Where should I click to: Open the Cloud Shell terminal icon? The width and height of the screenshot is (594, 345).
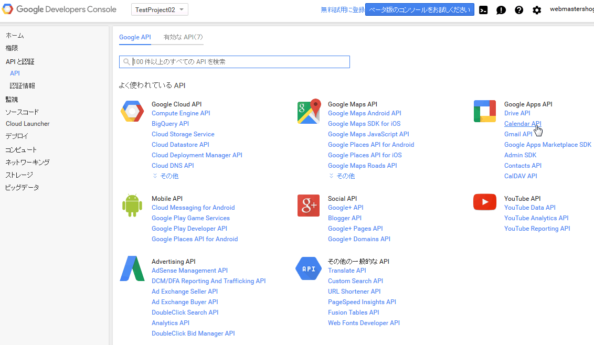483,10
